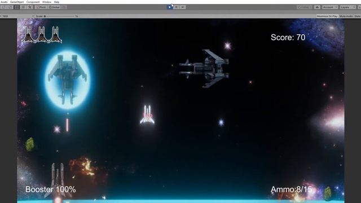Toggle the Pivot handle position
This screenshot has height=203, width=361.
pos(41,7)
